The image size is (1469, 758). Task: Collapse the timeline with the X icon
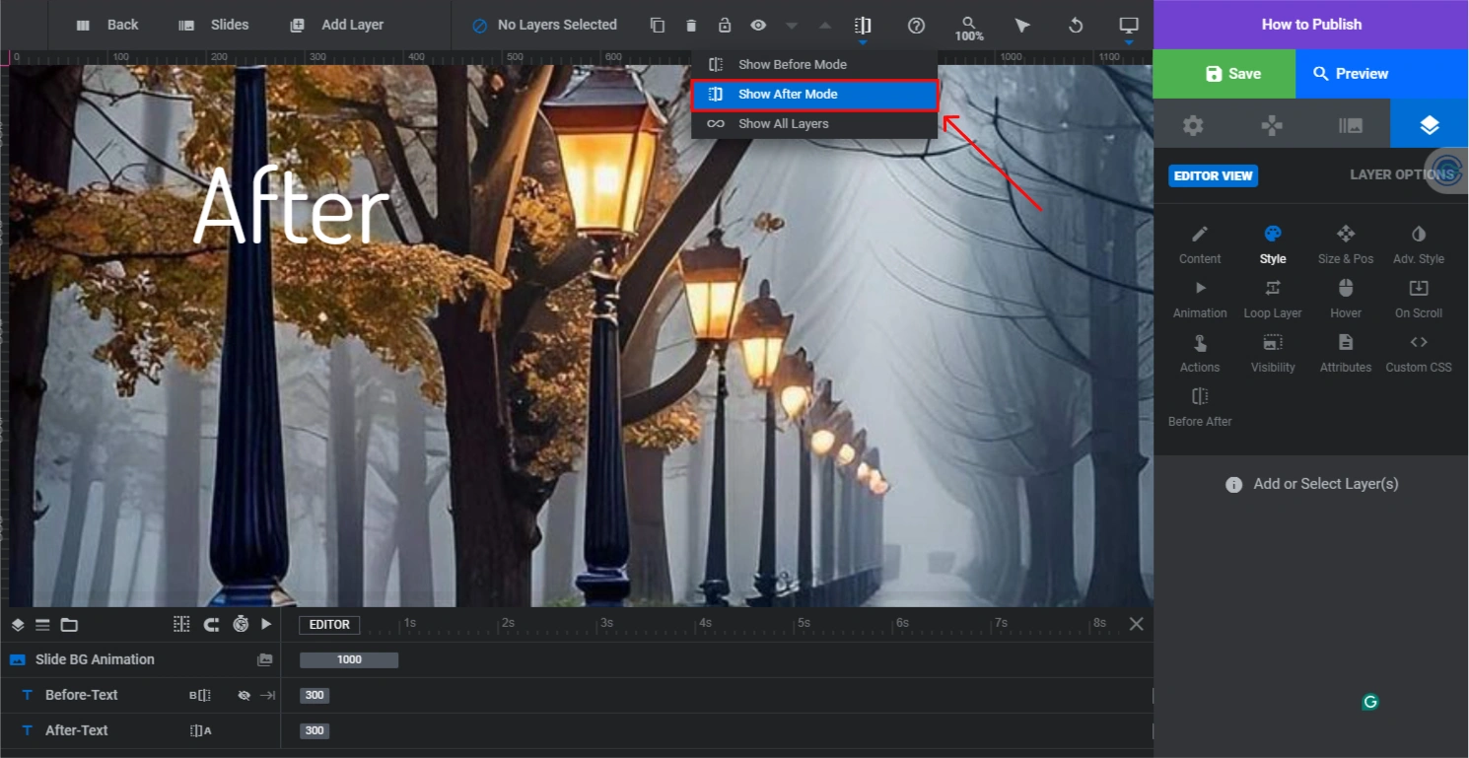tap(1137, 624)
